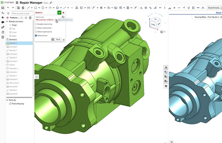Screen dimensions: 222x143
Task: Select the Polygon sketch tool
Action: [57, 8]
